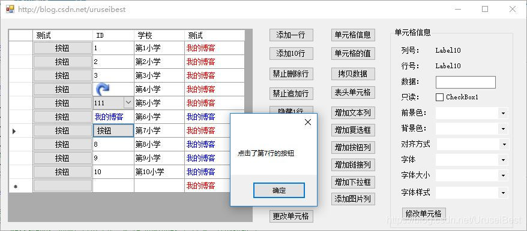Select the ID cell containing 2
The height and width of the screenshot is (231, 527).
tap(113, 62)
